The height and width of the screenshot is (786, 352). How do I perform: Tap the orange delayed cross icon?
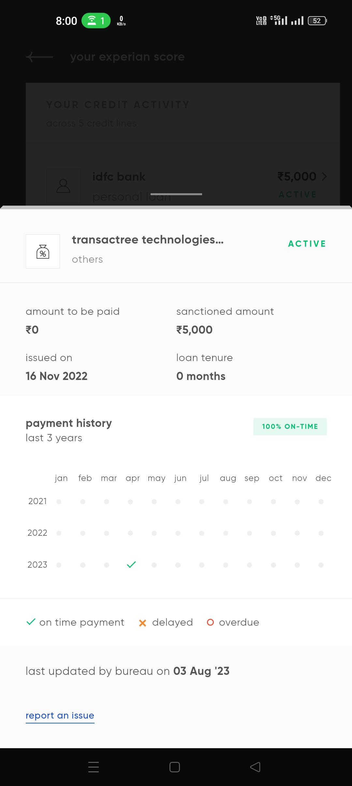pyautogui.click(x=142, y=623)
